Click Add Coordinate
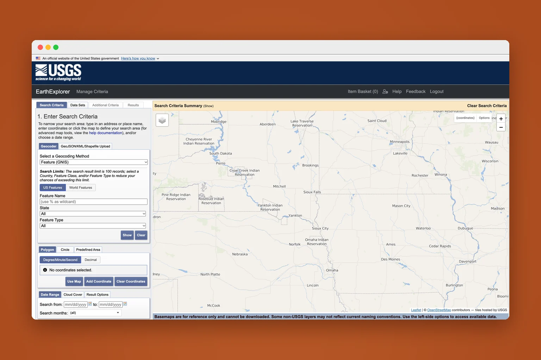541x360 pixels. [x=99, y=282]
